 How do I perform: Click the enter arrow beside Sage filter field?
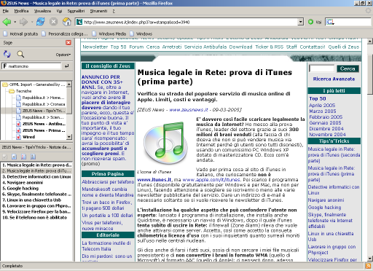click(66, 66)
